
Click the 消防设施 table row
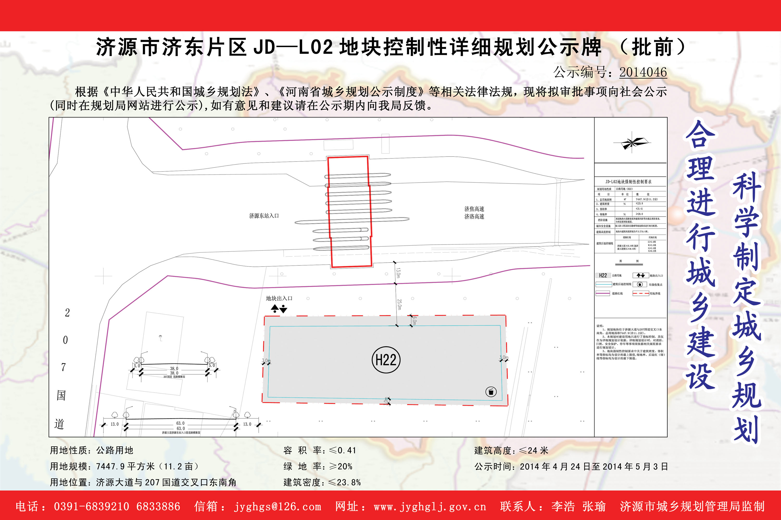tap(631, 220)
